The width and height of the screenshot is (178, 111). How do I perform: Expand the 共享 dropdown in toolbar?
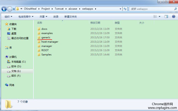tap(43, 17)
